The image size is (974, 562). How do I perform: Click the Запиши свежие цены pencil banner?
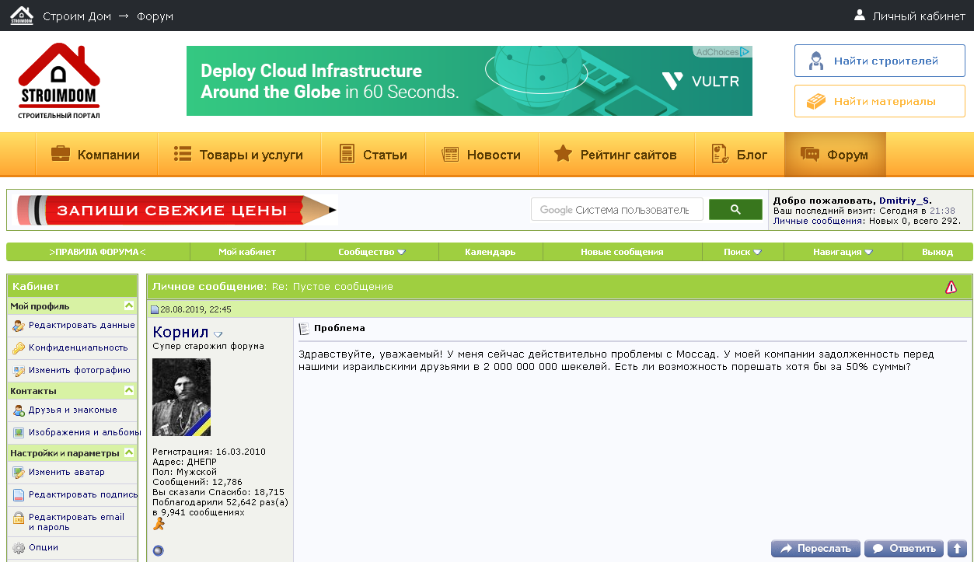point(177,210)
